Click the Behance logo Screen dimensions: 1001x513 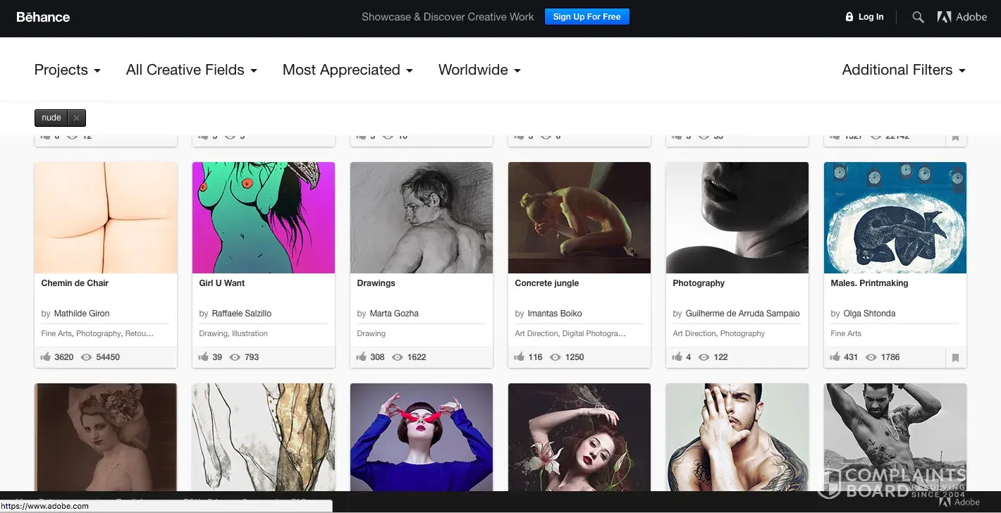point(43,17)
